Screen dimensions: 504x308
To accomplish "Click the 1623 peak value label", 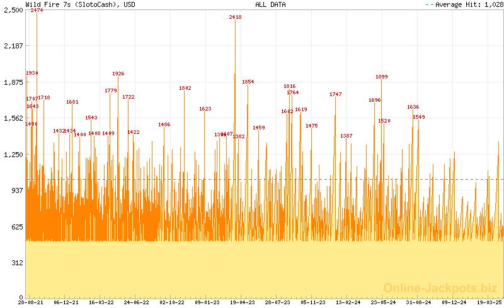I will click(x=205, y=109).
